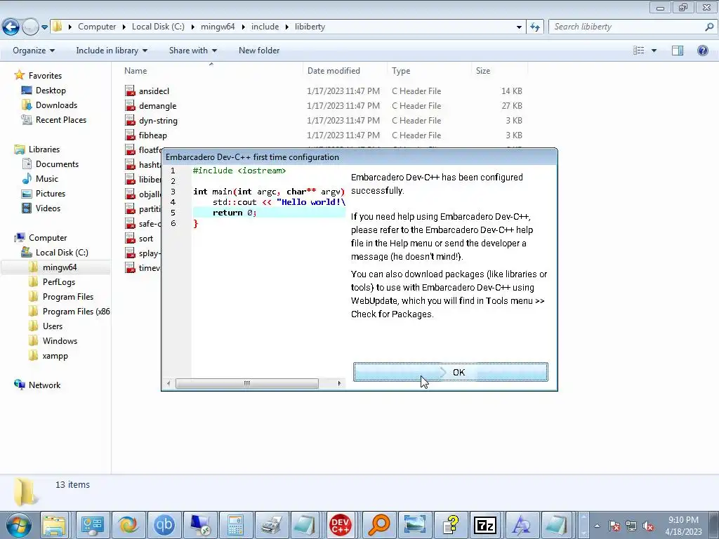The height and width of the screenshot is (539, 719).
Task: Click the code preview scroll right arrow
Action: (x=339, y=383)
